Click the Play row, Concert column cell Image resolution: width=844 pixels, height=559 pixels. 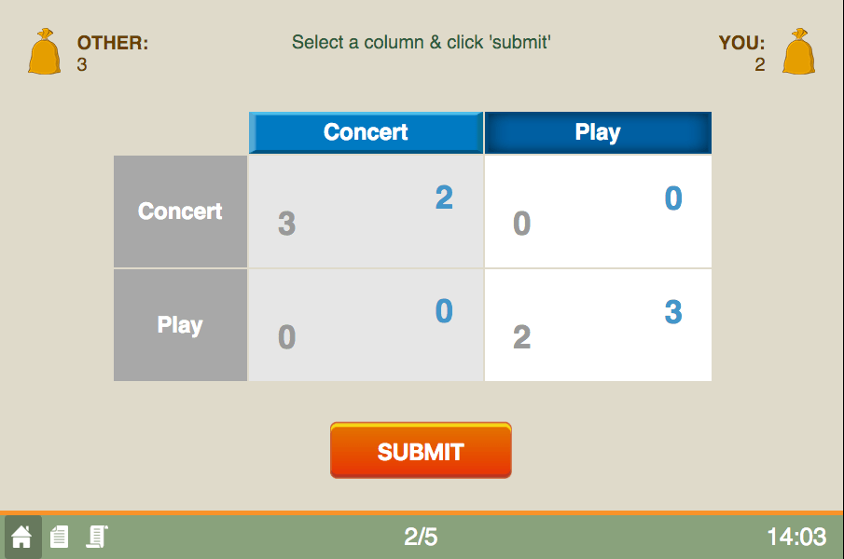(366, 325)
